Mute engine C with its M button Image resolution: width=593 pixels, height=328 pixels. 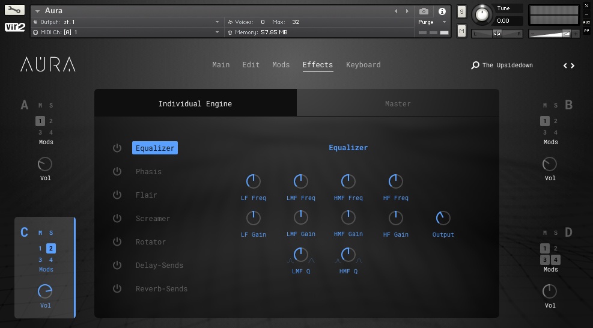coord(40,232)
